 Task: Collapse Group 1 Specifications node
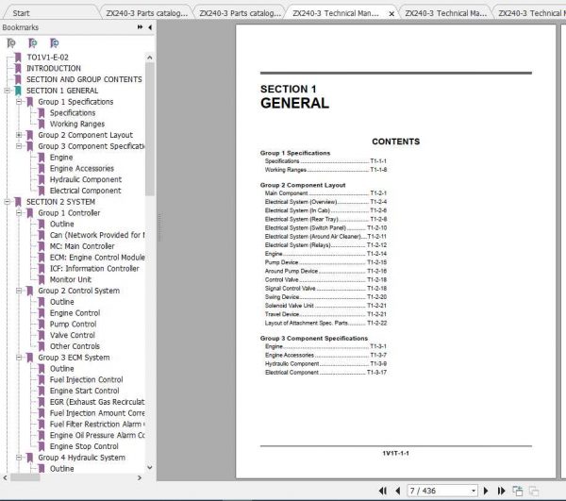(19, 102)
